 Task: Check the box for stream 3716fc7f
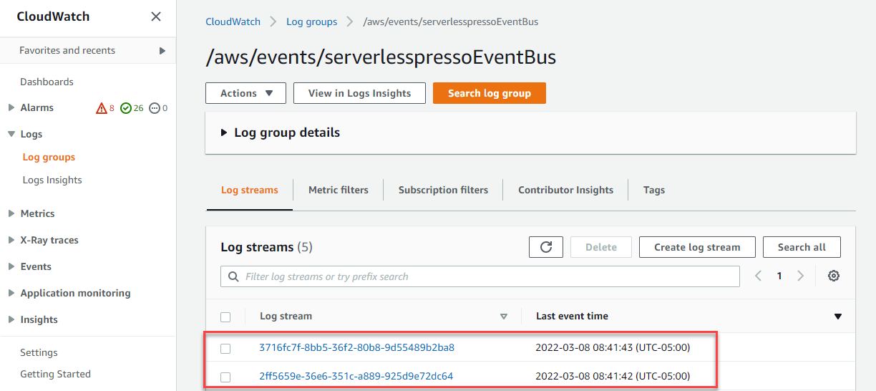[x=225, y=348]
